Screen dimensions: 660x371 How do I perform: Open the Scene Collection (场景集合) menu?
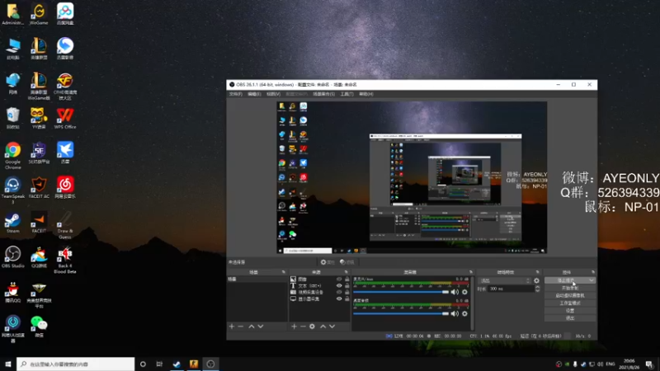[323, 94]
